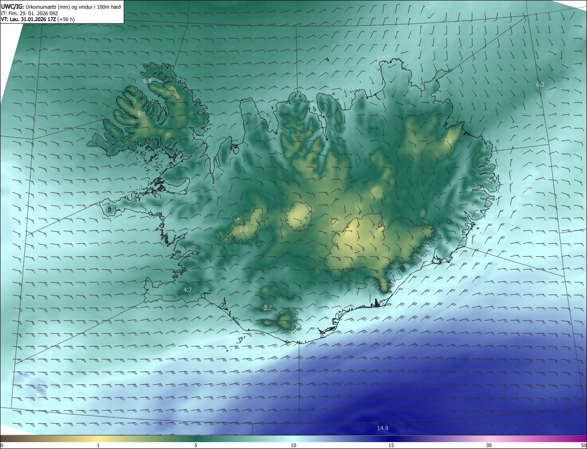The height and width of the screenshot is (449, 587).
Task: Click the '3.0' value label in the Westfjords
Action: (141, 114)
